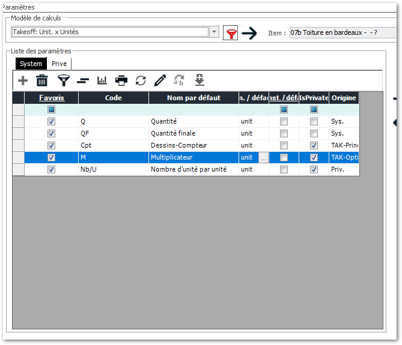
Task: Click the printer icon
Action: click(x=121, y=80)
